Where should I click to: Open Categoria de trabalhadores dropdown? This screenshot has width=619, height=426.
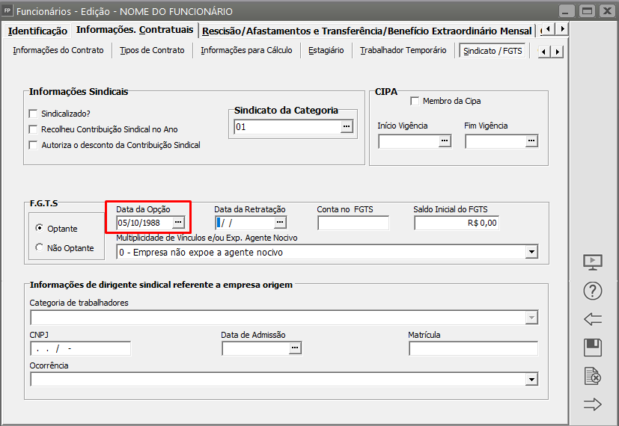point(531,318)
